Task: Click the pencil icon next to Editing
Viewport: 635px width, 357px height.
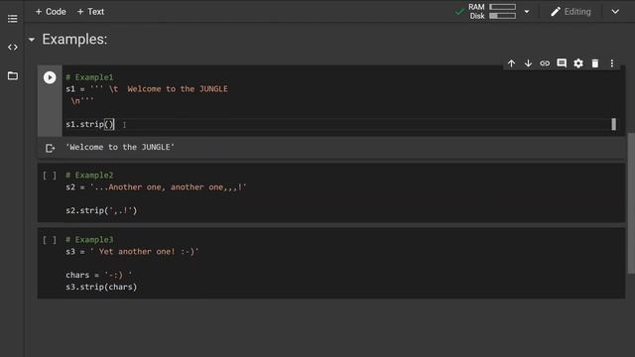Action: tap(556, 12)
